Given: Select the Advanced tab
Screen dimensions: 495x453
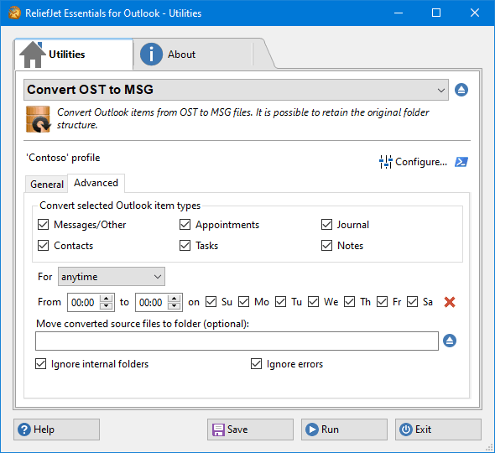Looking at the screenshot, I should coord(96,183).
